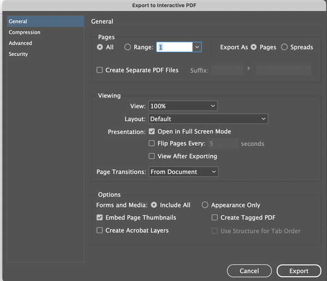The width and height of the screenshot is (327, 281).
Task: Click the Pages group heading
Action: click(x=106, y=37)
